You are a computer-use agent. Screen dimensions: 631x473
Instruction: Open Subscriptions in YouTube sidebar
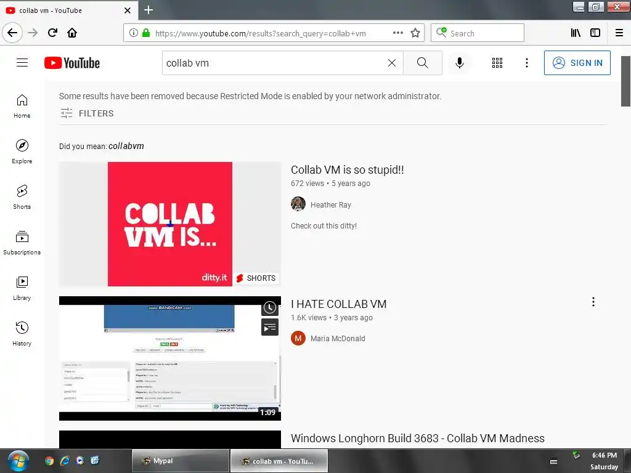click(22, 243)
